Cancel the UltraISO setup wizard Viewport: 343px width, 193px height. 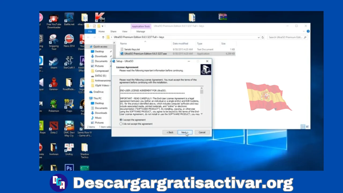pos(202,132)
